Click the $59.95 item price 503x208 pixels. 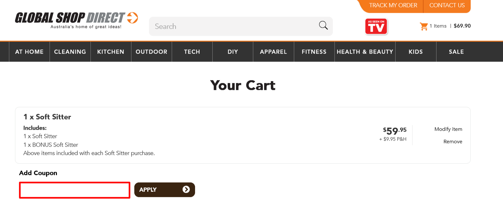pyautogui.click(x=395, y=131)
